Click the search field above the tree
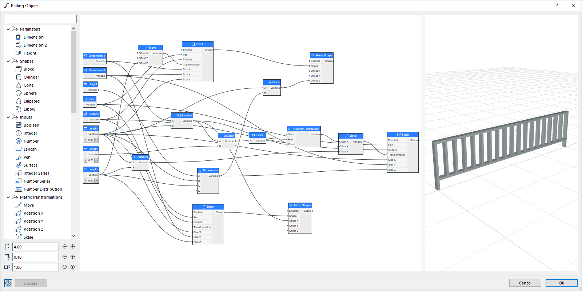 [40, 19]
